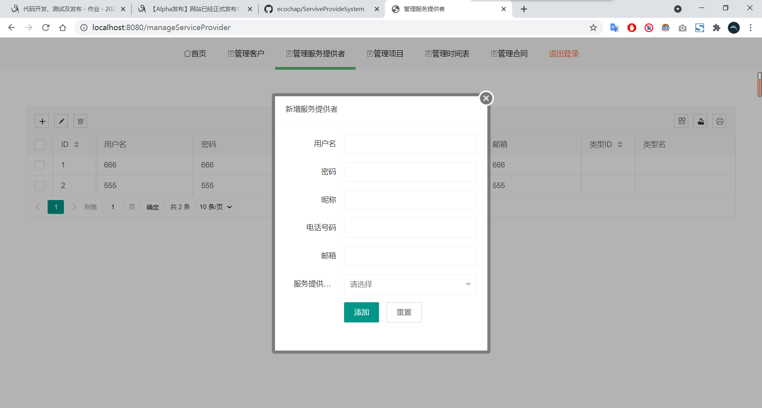Focus the 邮箱 input field
The width and height of the screenshot is (762, 408).
tap(410, 256)
